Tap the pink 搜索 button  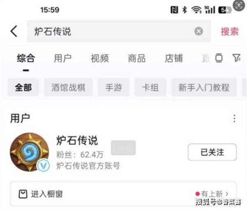point(230,31)
